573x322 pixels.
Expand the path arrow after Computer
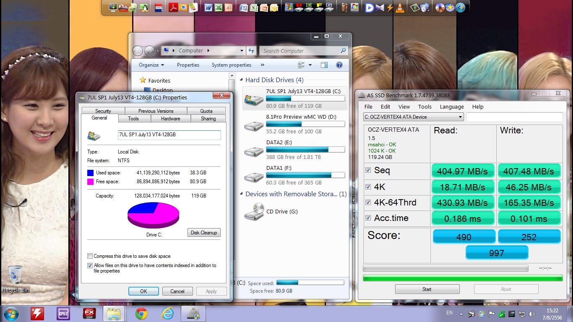click(208, 51)
